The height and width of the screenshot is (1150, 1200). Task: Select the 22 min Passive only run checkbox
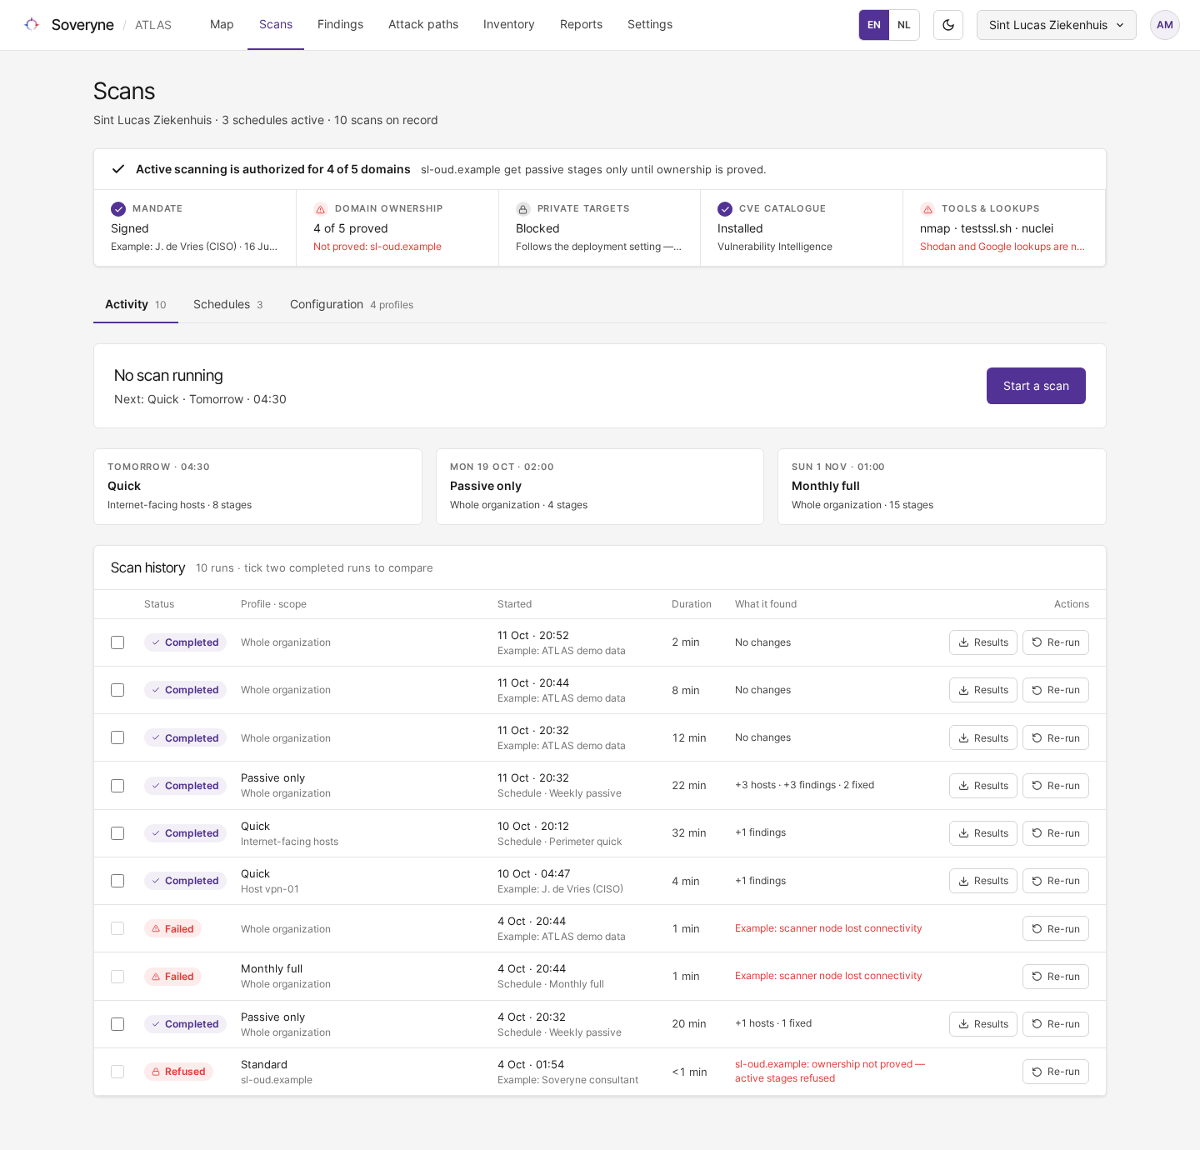pos(117,786)
